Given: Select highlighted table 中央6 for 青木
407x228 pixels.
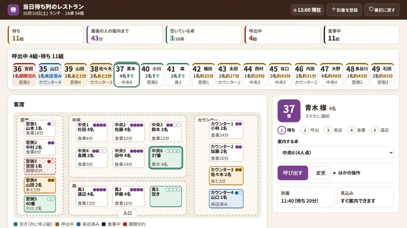Looking at the screenshot, I should 166,158.
